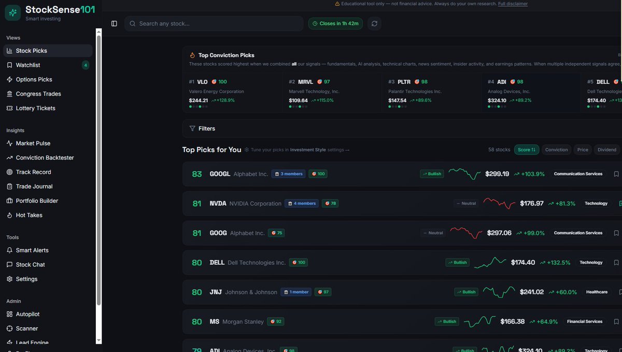This screenshot has height=352, width=622.
Task: Click the NVDA Neutral tag
Action: pyautogui.click(x=465, y=204)
